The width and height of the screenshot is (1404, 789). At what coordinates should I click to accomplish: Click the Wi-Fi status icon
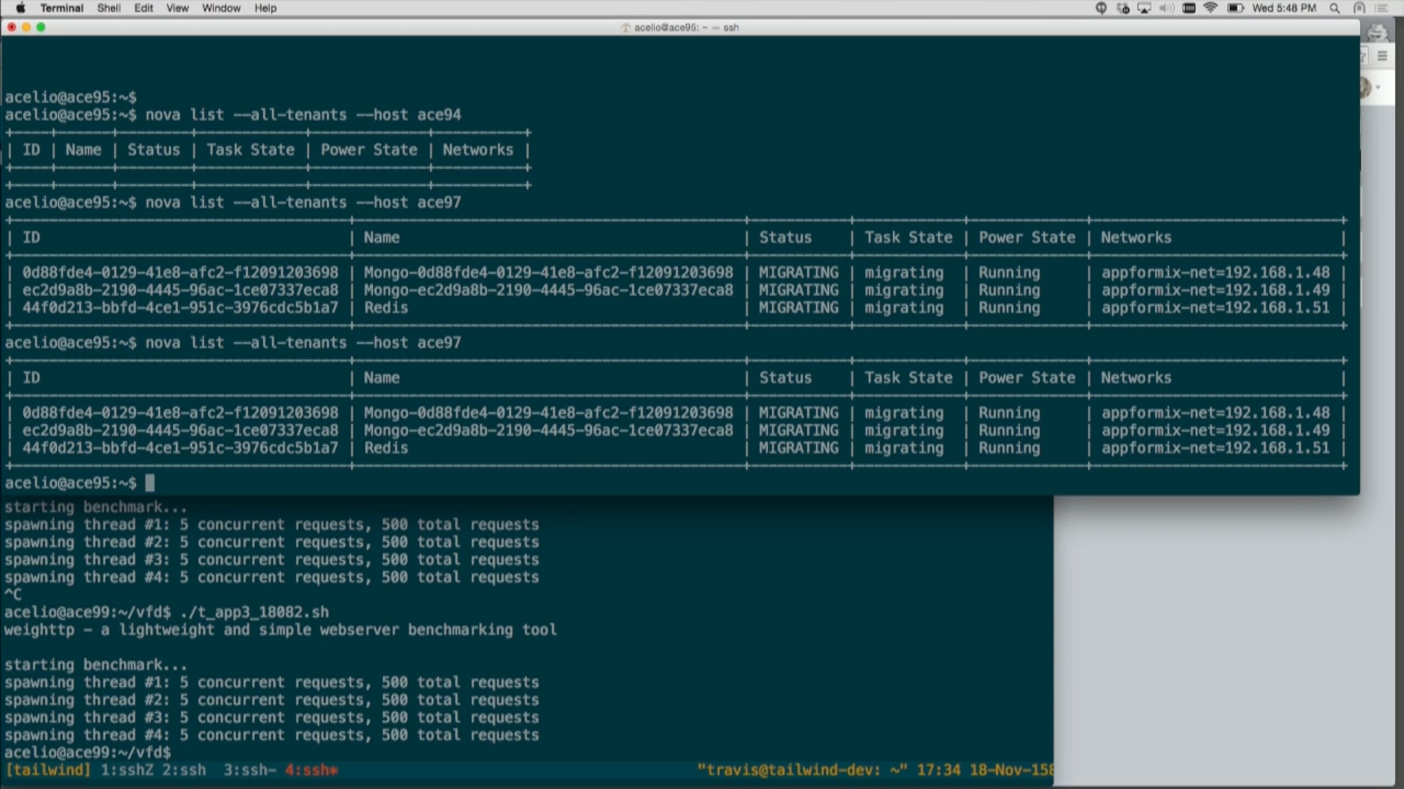coord(1211,8)
